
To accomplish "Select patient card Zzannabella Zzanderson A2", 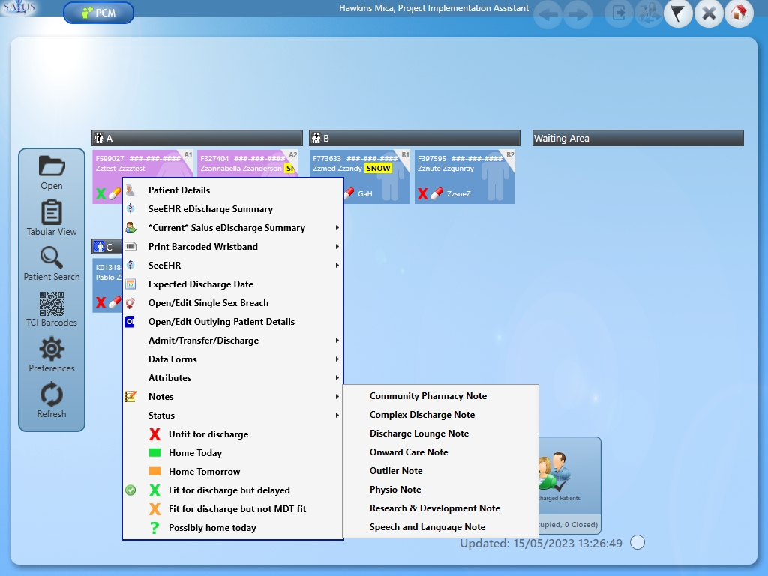I will pyautogui.click(x=247, y=164).
